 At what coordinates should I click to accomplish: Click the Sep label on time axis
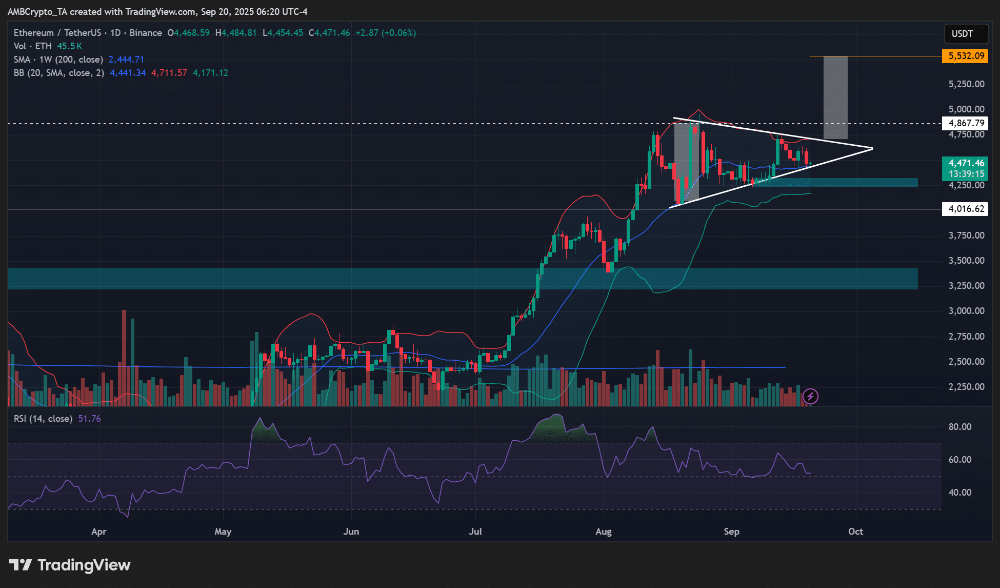[x=731, y=532]
